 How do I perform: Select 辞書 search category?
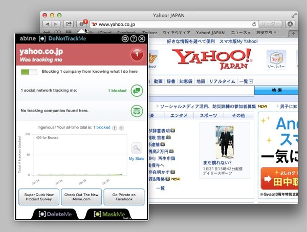click(171, 81)
